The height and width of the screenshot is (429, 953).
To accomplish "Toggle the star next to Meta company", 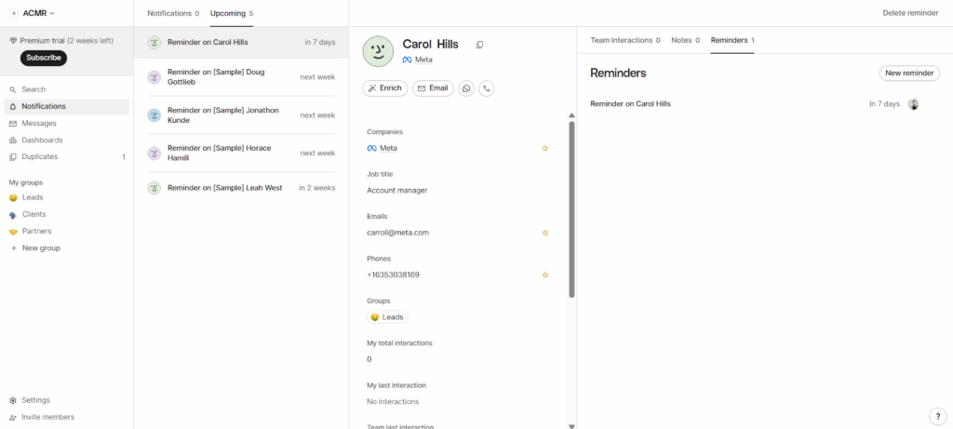I will [545, 148].
